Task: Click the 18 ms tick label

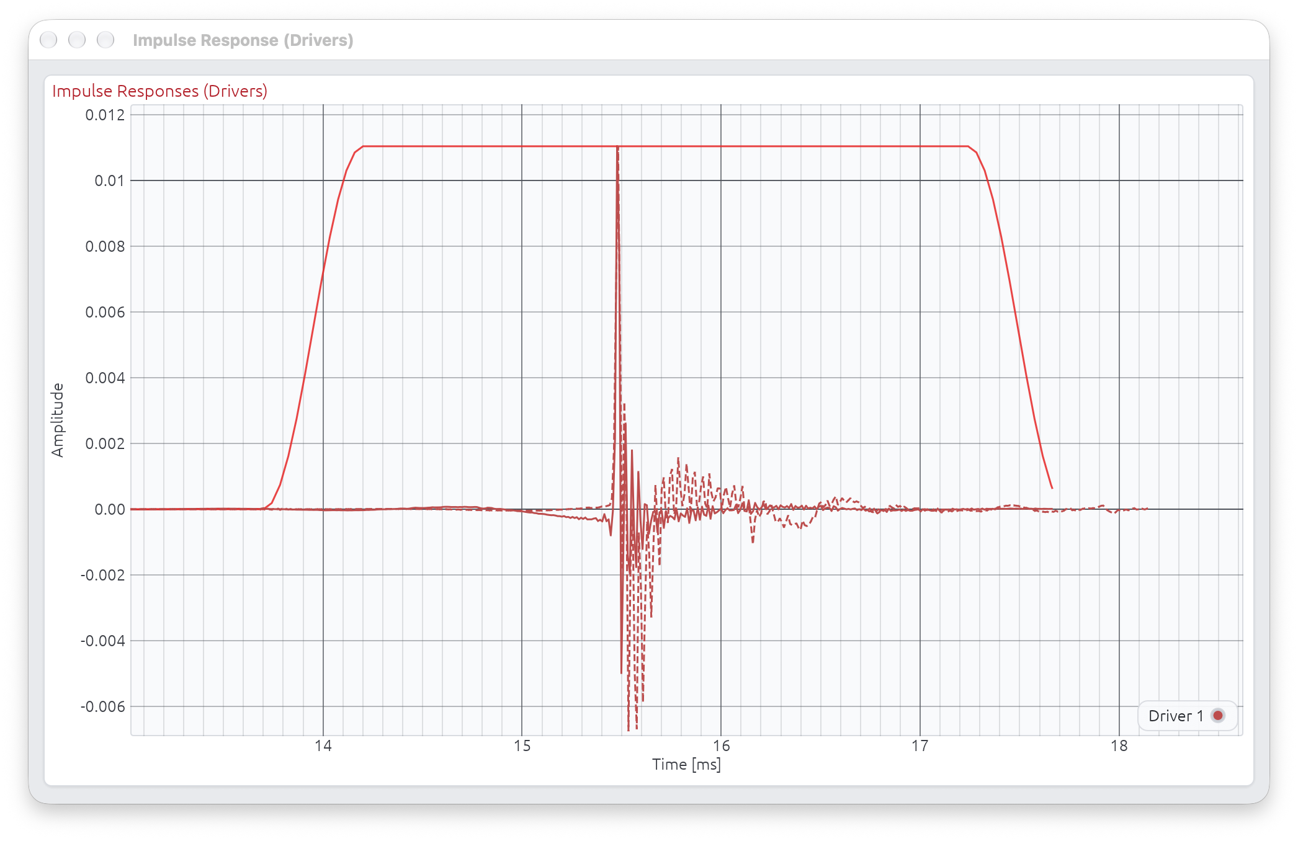Action: tap(1119, 745)
